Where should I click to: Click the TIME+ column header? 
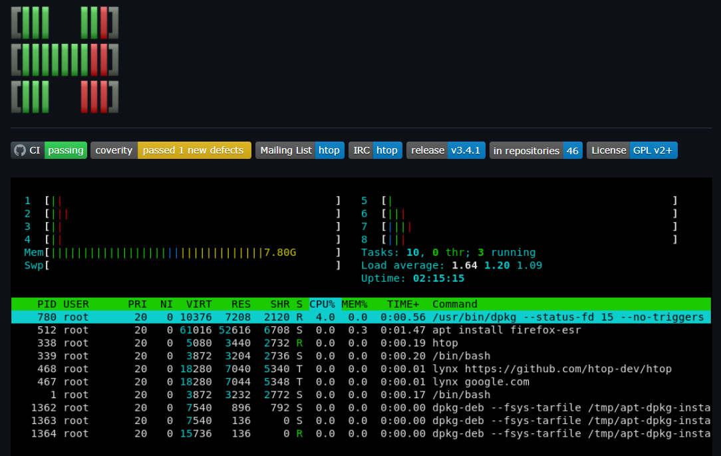403,304
